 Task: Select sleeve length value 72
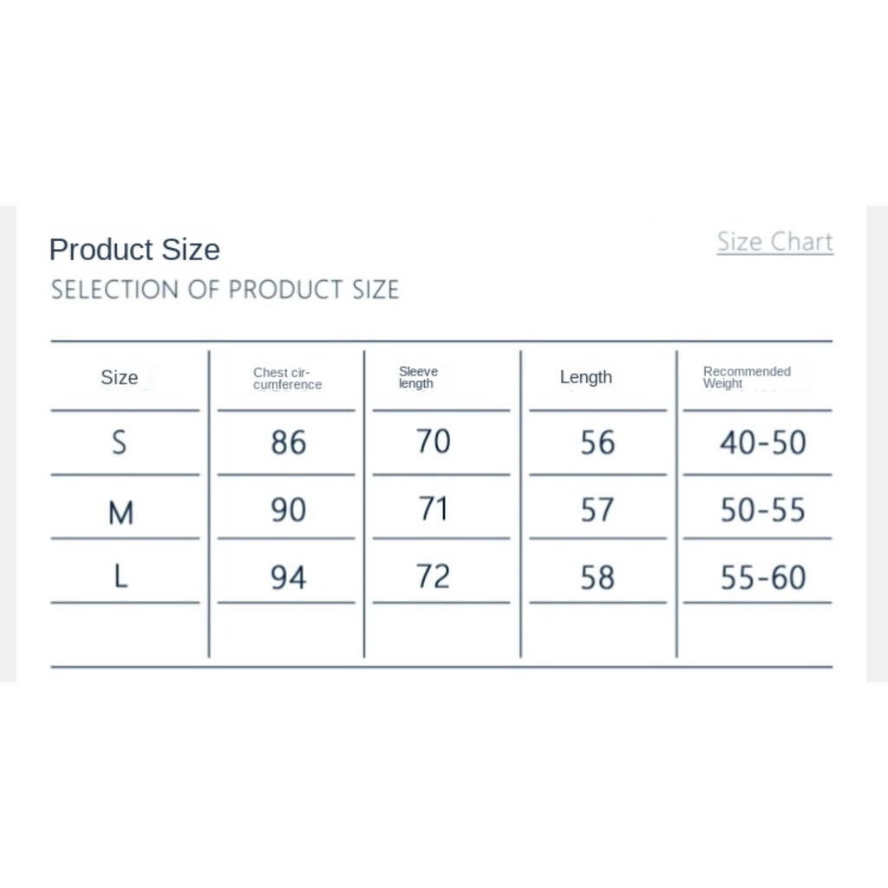click(x=433, y=576)
